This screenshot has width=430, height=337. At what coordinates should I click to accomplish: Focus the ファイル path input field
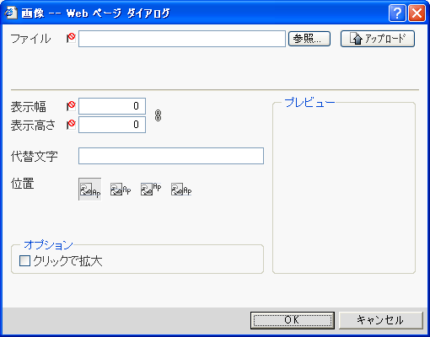[182, 39]
